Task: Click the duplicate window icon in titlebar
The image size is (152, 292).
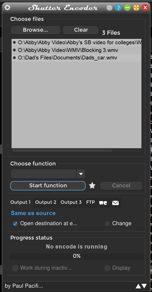Action: [109, 7]
